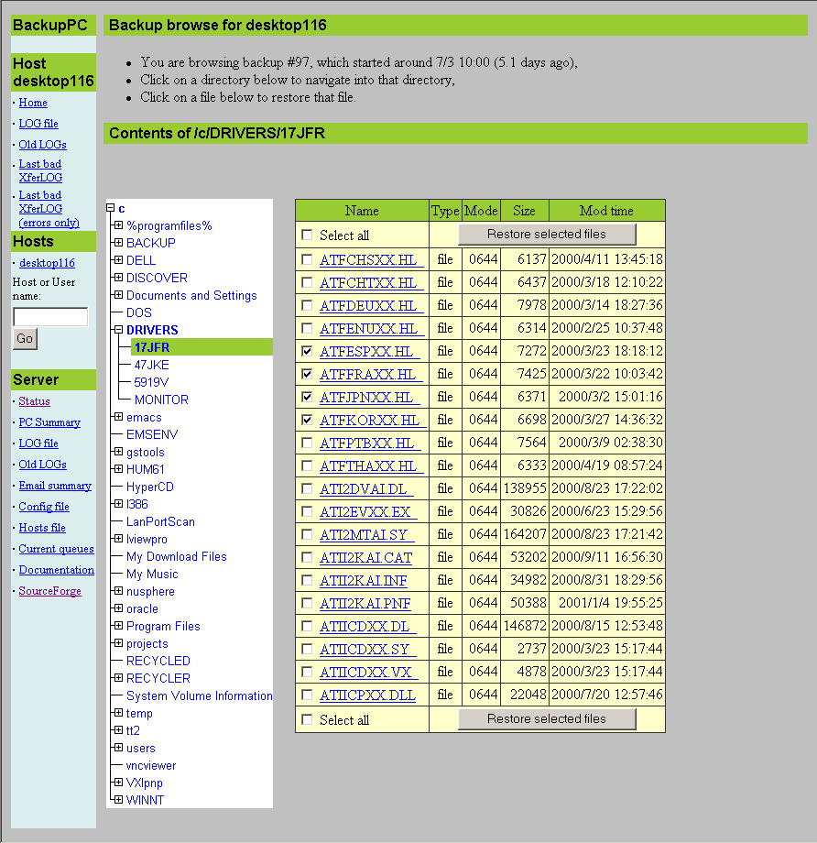Image resolution: width=817 pixels, height=843 pixels.
Task: Expand the BACKUP folder node
Action: 119,243
